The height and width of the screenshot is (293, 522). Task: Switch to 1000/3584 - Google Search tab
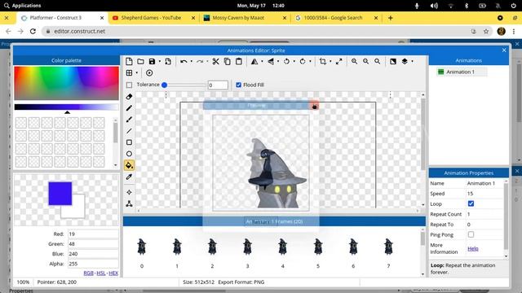[336, 18]
